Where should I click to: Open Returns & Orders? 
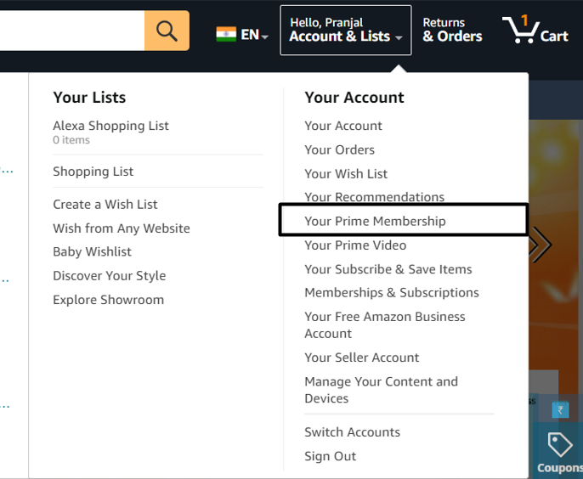coord(452,30)
